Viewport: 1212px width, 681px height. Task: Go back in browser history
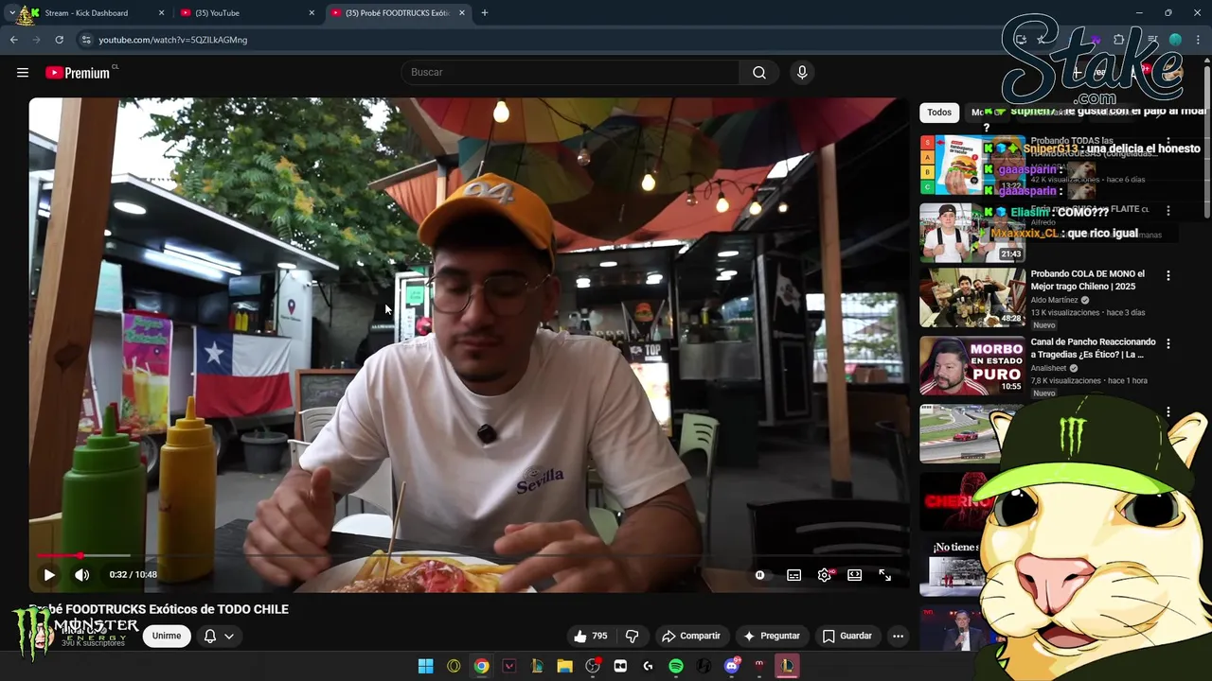click(x=13, y=40)
